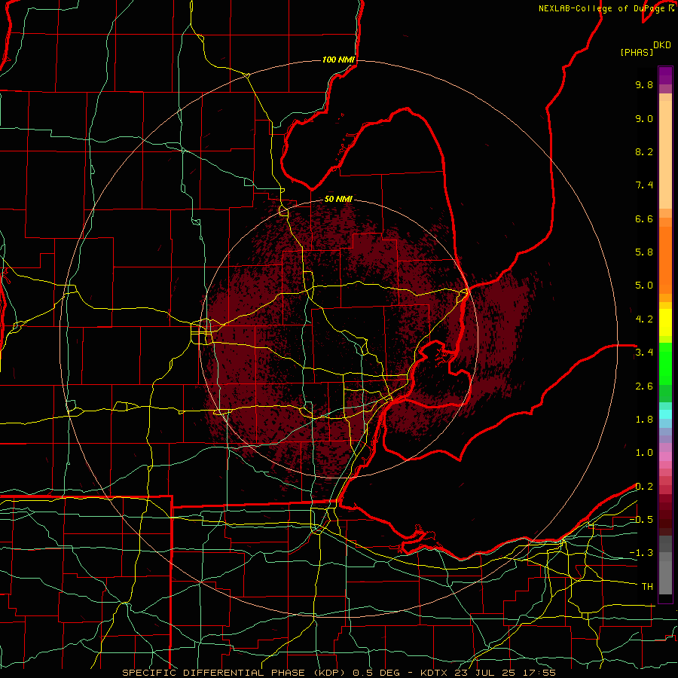Click the 23 JUL 25 date in caption
678x678 pixels.
(486, 673)
